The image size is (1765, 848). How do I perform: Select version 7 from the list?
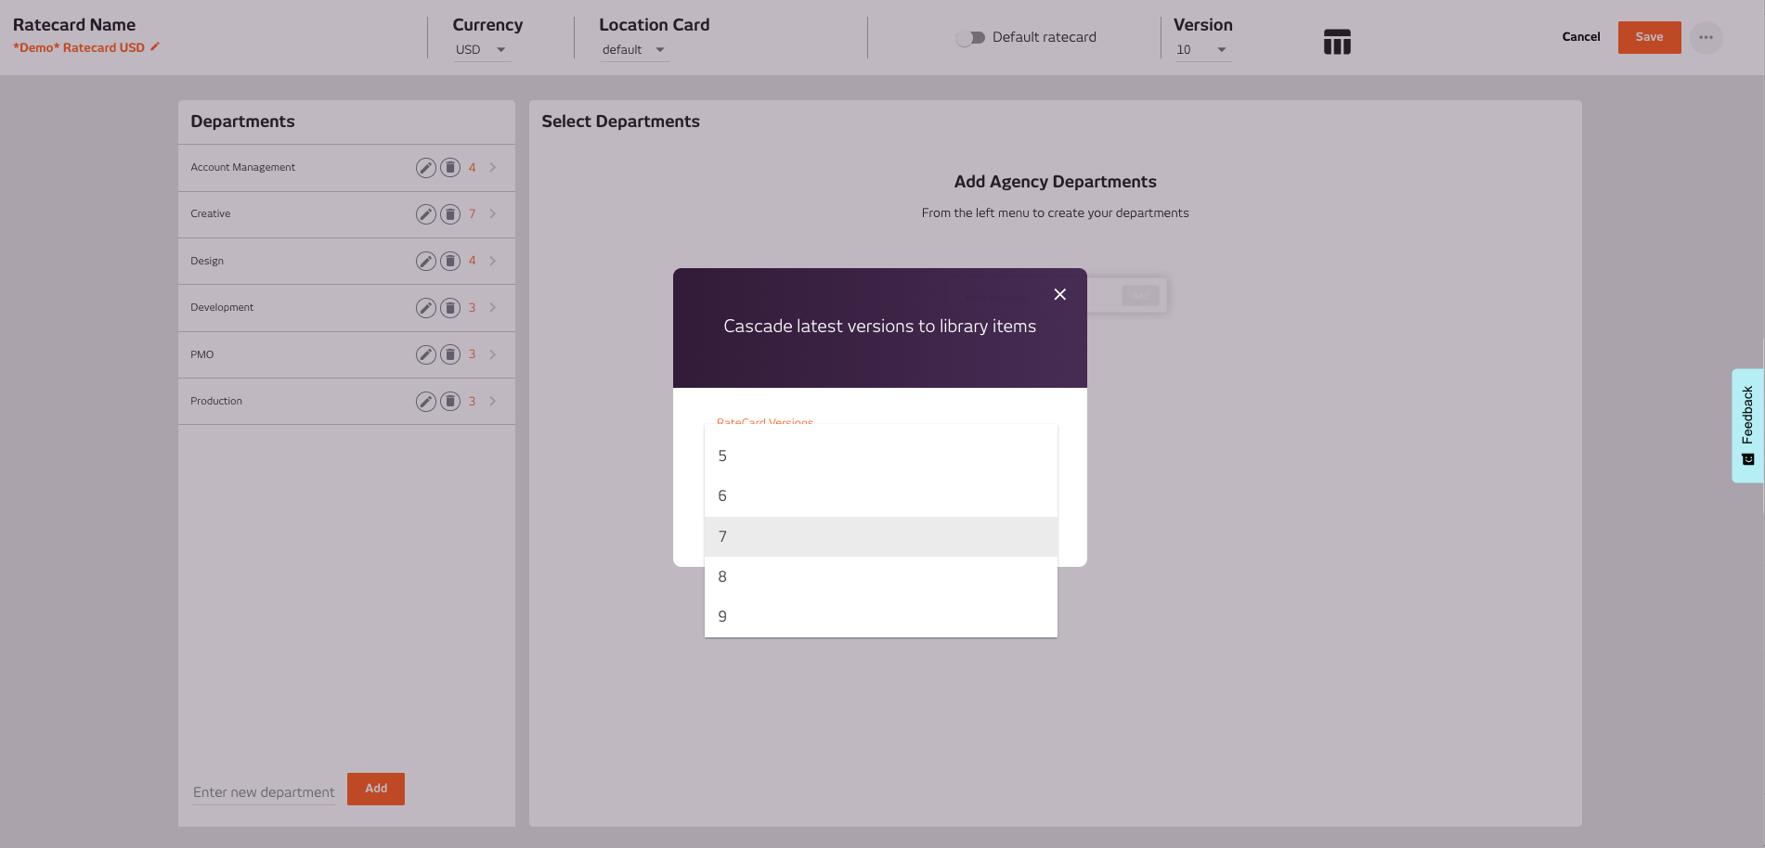coord(880,536)
